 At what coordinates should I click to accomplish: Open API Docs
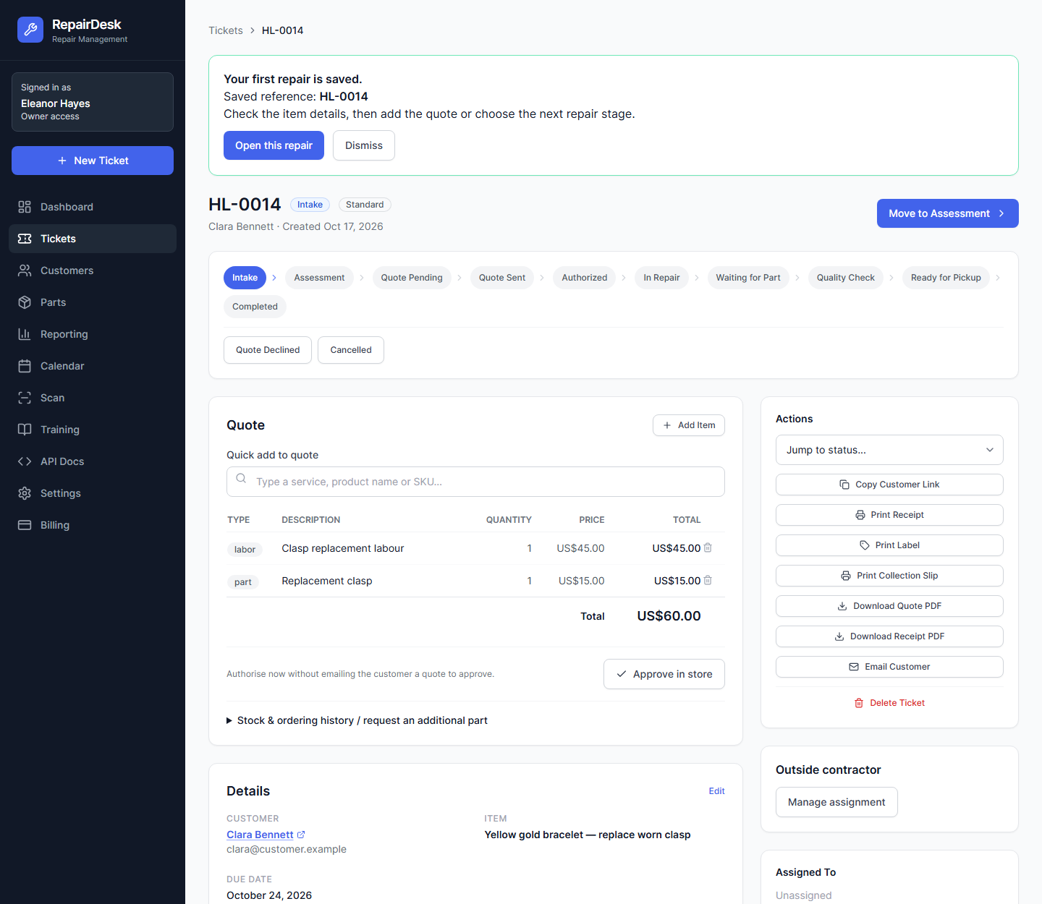pos(93,461)
